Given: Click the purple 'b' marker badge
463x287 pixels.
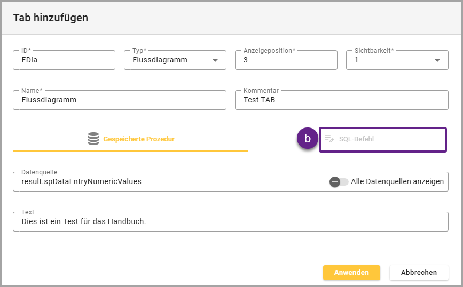Looking at the screenshot, I should point(307,139).
